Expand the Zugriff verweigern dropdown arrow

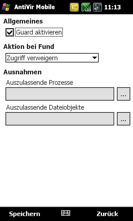[x=94, y=58]
